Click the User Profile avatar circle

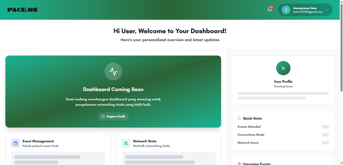point(283,68)
